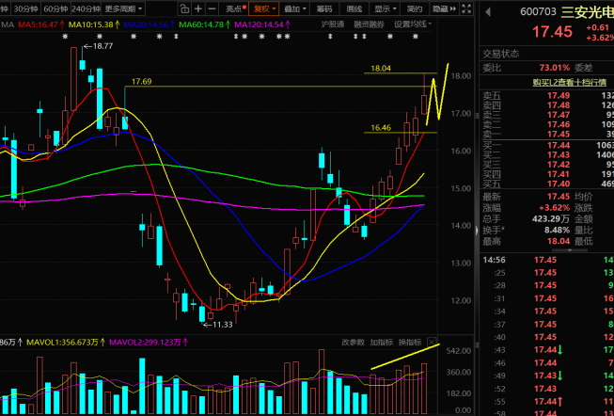Click the 18.00 price axis label
Viewport: 614px width, 416px height.
click(461, 75)
